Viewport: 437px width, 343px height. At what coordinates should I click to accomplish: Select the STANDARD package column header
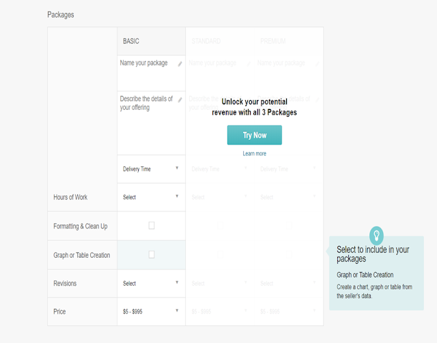pyautogui.click(x=206, y=41)
